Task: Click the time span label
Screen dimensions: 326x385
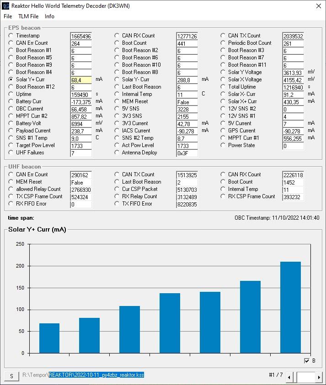Action: point(21,218)
